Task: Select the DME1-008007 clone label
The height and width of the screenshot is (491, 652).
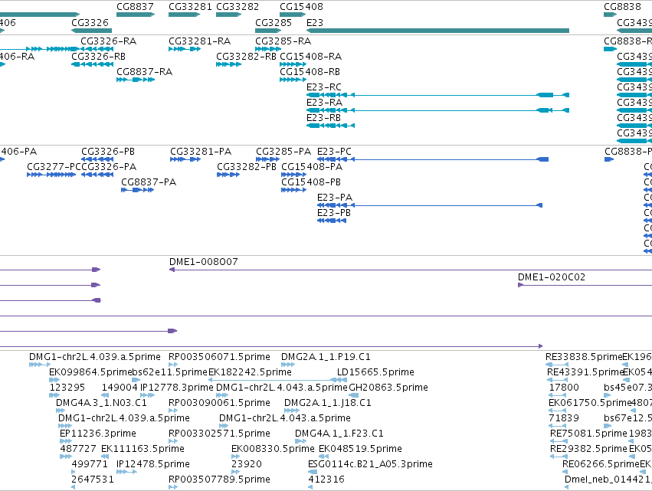Action: (203, 262)
